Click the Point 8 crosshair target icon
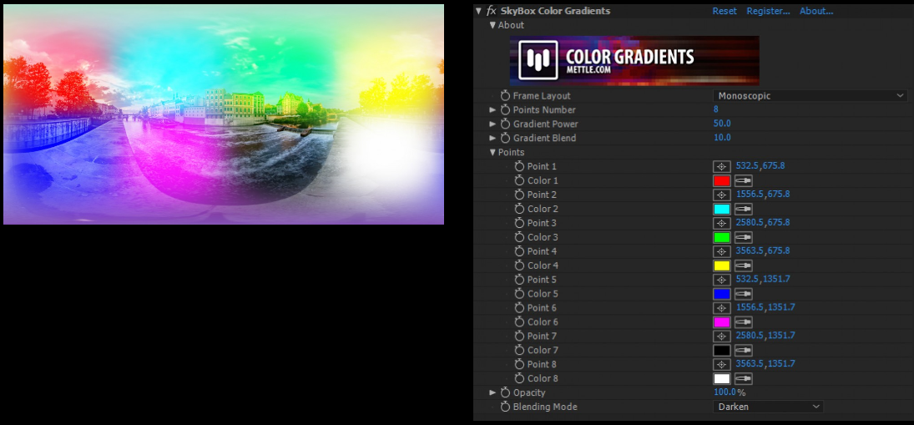Image resolution: width=914 pixels, height=425 pixels. (722, 364)
